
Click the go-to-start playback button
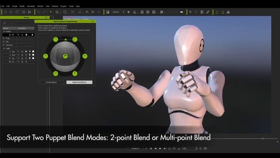[151, 148]
